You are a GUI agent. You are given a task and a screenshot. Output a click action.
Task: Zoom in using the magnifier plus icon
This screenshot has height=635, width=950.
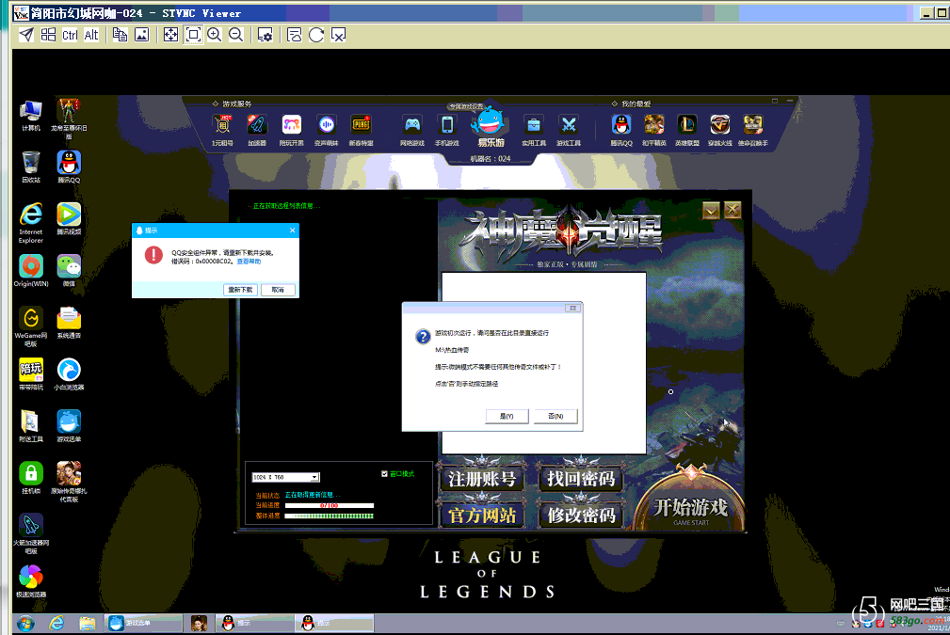(215, 35)
